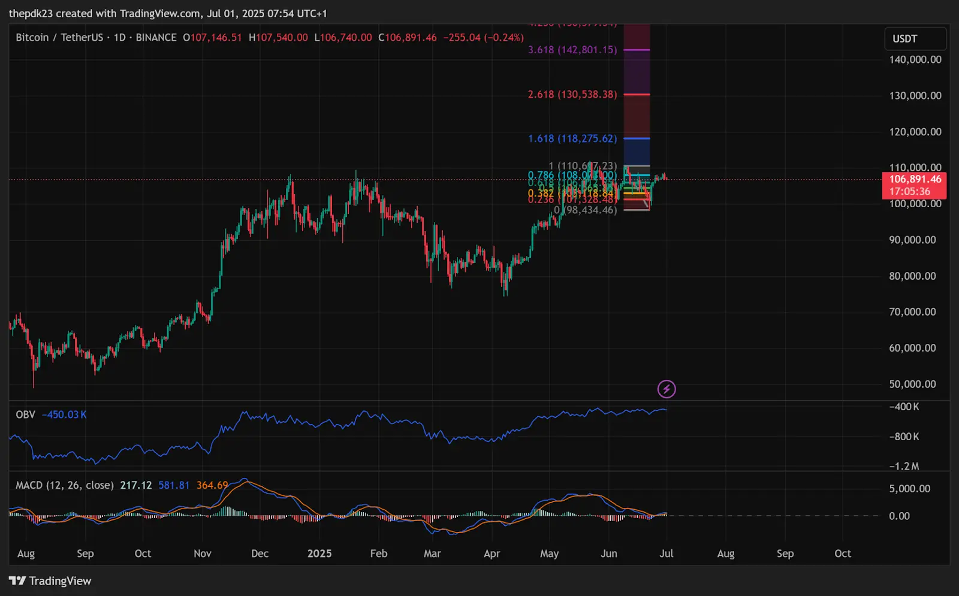Click the purple 3.618 Fibonacci level line

pos(637,50)
